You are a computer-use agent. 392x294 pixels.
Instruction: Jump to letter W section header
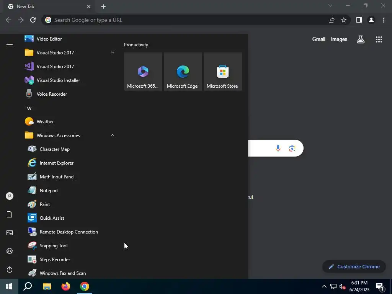coord(29,108)
